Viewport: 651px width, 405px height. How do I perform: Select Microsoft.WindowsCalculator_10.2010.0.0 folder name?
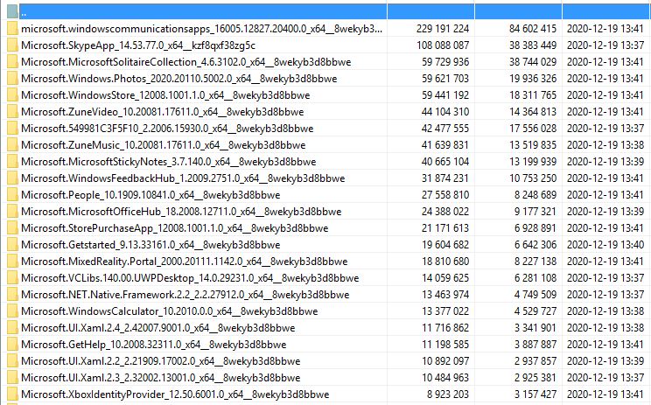[x=170, y=311]
